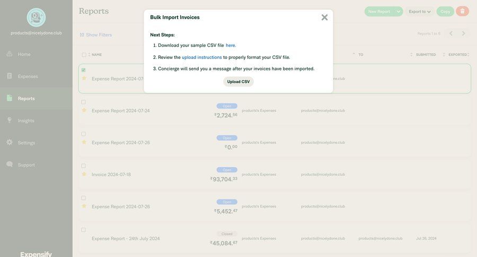This screenshot has height=257, width=477.
Task: Check the ₹0.00 report's checkbox
Action: click(x=83, y=134)
